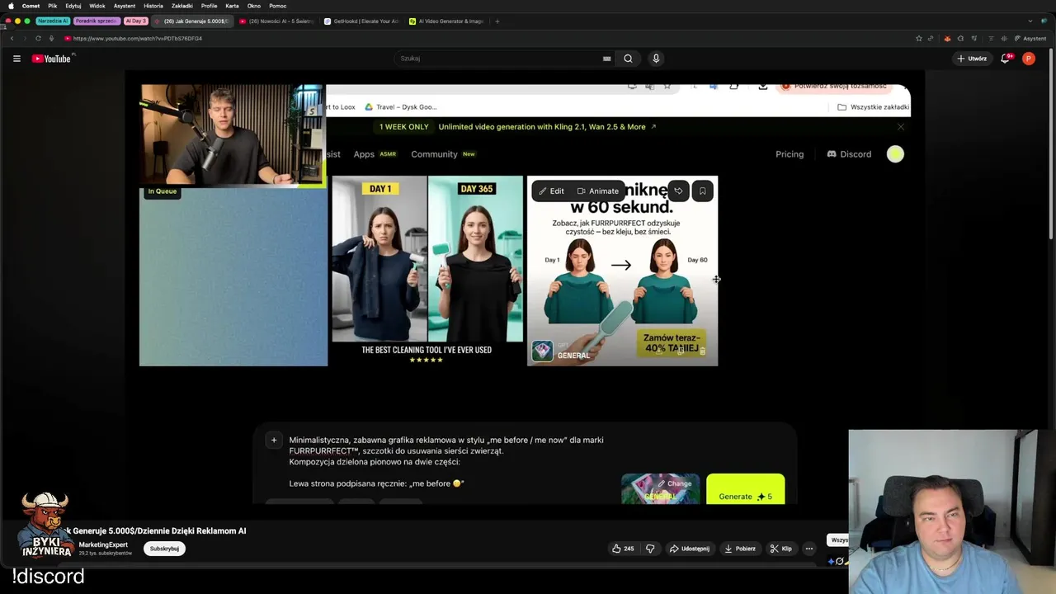Open the Apps tab in the video
Image resolution: width=1056 pixels, height=594 pixels.
364,154
